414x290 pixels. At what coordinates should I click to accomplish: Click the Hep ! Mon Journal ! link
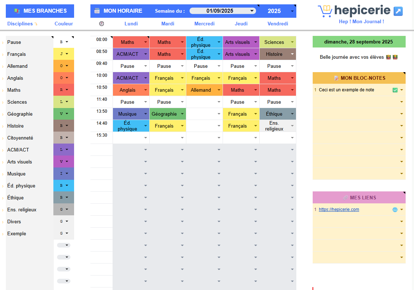[361, 21]
